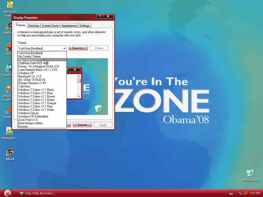
Task: Click the help question mark button
Action: tap(100, 16)
